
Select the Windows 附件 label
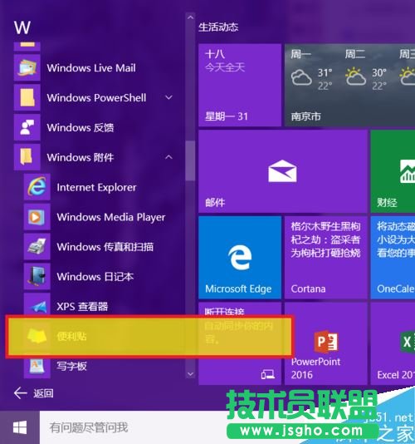pyautogui.click(x=81, y=157)
